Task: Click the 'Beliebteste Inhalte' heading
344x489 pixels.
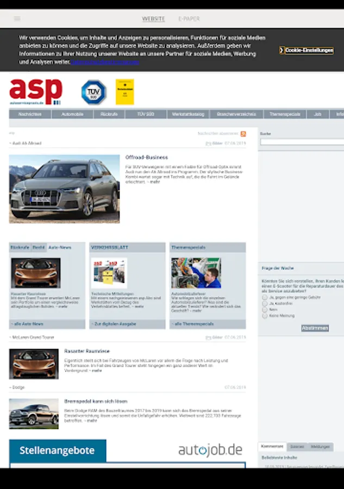Action: pyautogui.click(x=279, y=458)
